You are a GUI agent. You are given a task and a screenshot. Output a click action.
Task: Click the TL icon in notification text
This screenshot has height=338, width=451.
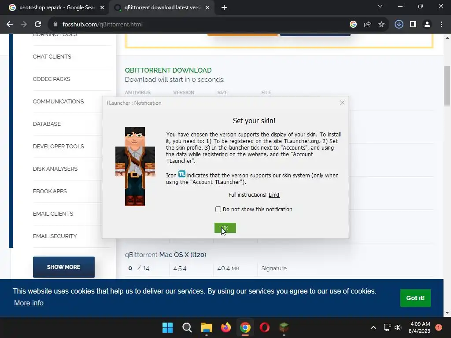[x=182, y=174]
